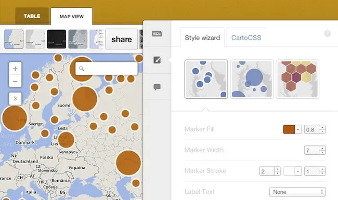Click the zoom level 3 indicator

[15, 99]
